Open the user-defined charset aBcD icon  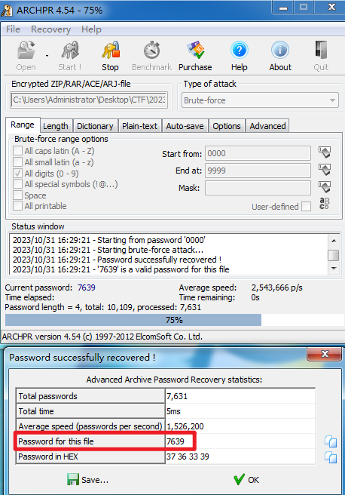(324, 204)
